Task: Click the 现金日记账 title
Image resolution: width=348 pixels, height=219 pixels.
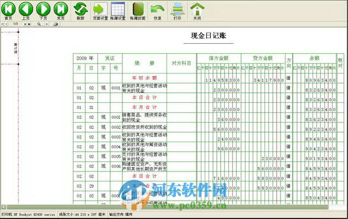Action: (209, 36)
